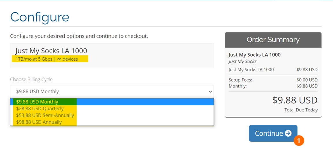Click the italic Just My Socks group name

tap(242, 61)
